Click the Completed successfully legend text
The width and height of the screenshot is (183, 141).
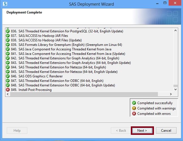click(x=155, y=103)
